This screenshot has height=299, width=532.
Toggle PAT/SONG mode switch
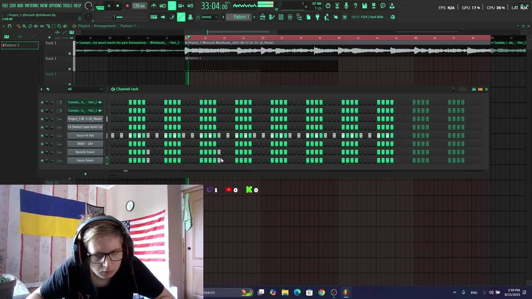pos(100,6)
